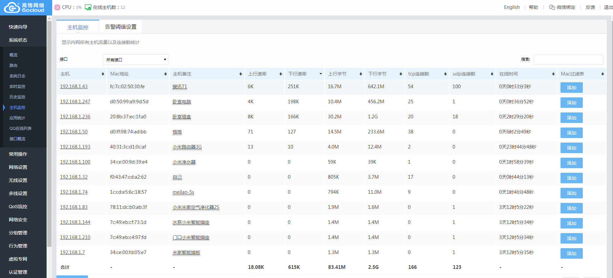The width and height of the screenshot is (613, 278).
Task: Sort by 下行速率 column sort arrow
Action: (321, 74)
